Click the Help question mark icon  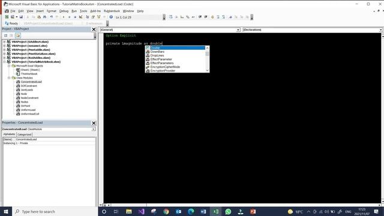(111, 17)
